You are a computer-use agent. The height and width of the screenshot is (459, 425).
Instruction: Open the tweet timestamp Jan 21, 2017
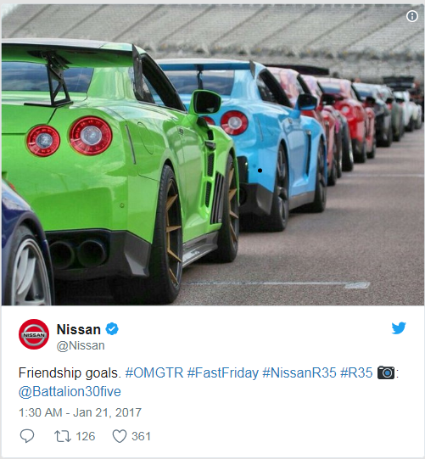[x=80, y=412]
